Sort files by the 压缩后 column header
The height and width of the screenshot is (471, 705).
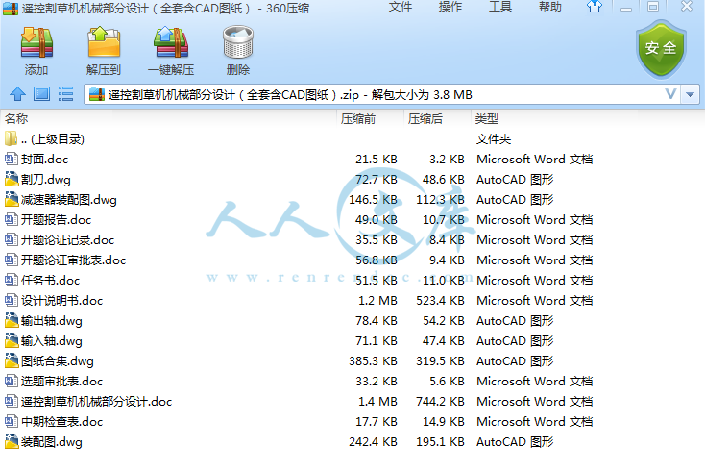click(x=425, y=119)
